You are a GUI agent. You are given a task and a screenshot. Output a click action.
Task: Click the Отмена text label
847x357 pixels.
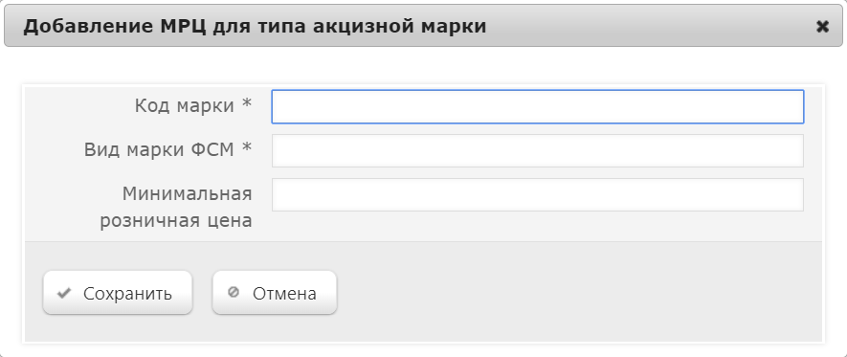[284, 293]
